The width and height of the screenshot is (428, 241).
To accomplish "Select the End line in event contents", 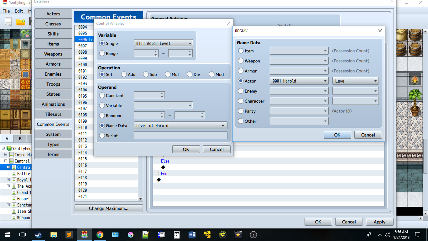I will click(x=269, y=174).
